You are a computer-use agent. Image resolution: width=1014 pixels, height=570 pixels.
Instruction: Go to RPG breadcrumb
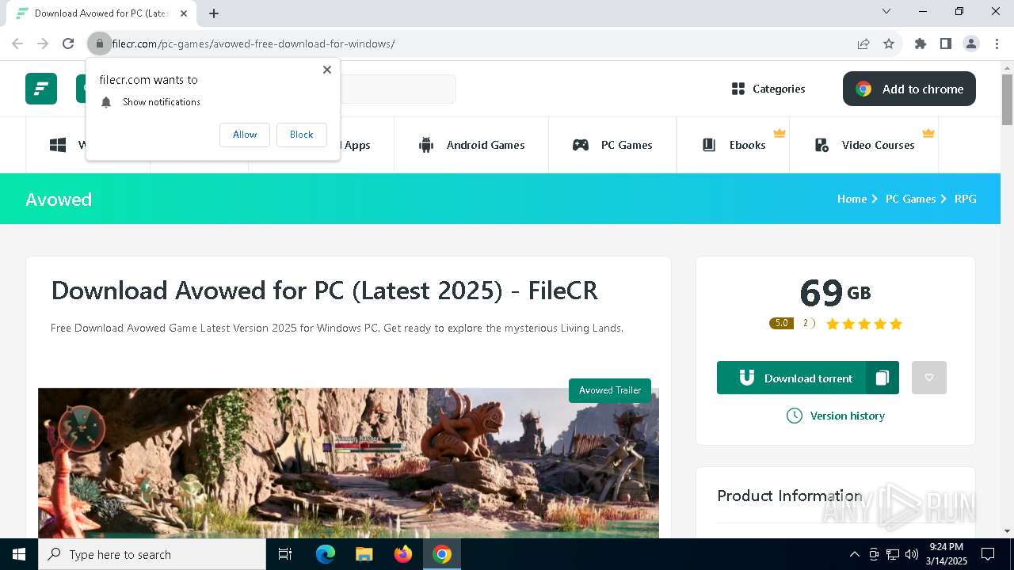965,199
